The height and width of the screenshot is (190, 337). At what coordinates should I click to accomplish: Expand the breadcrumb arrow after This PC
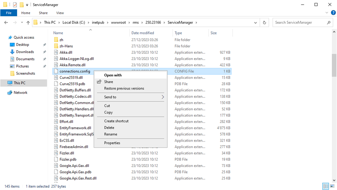click(59, 23)
